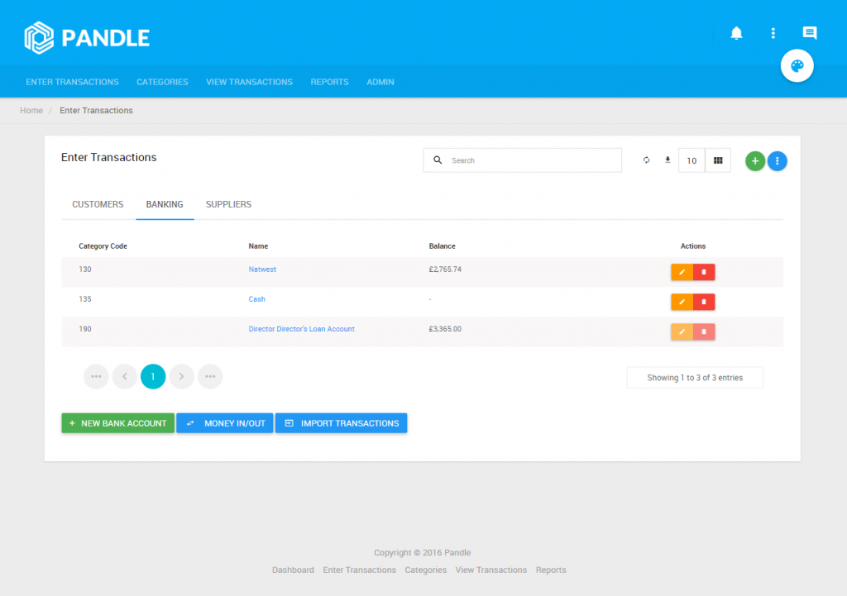847x596 pixels.
Task: Open the Enter Transactions menu
Action: [x=73, y=82]
